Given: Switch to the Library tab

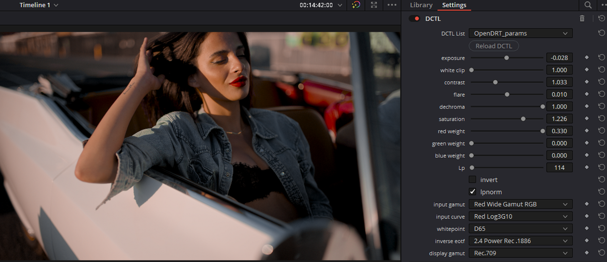Looking at the screenshot, I should pyautogui.click(x=421, y=5).
